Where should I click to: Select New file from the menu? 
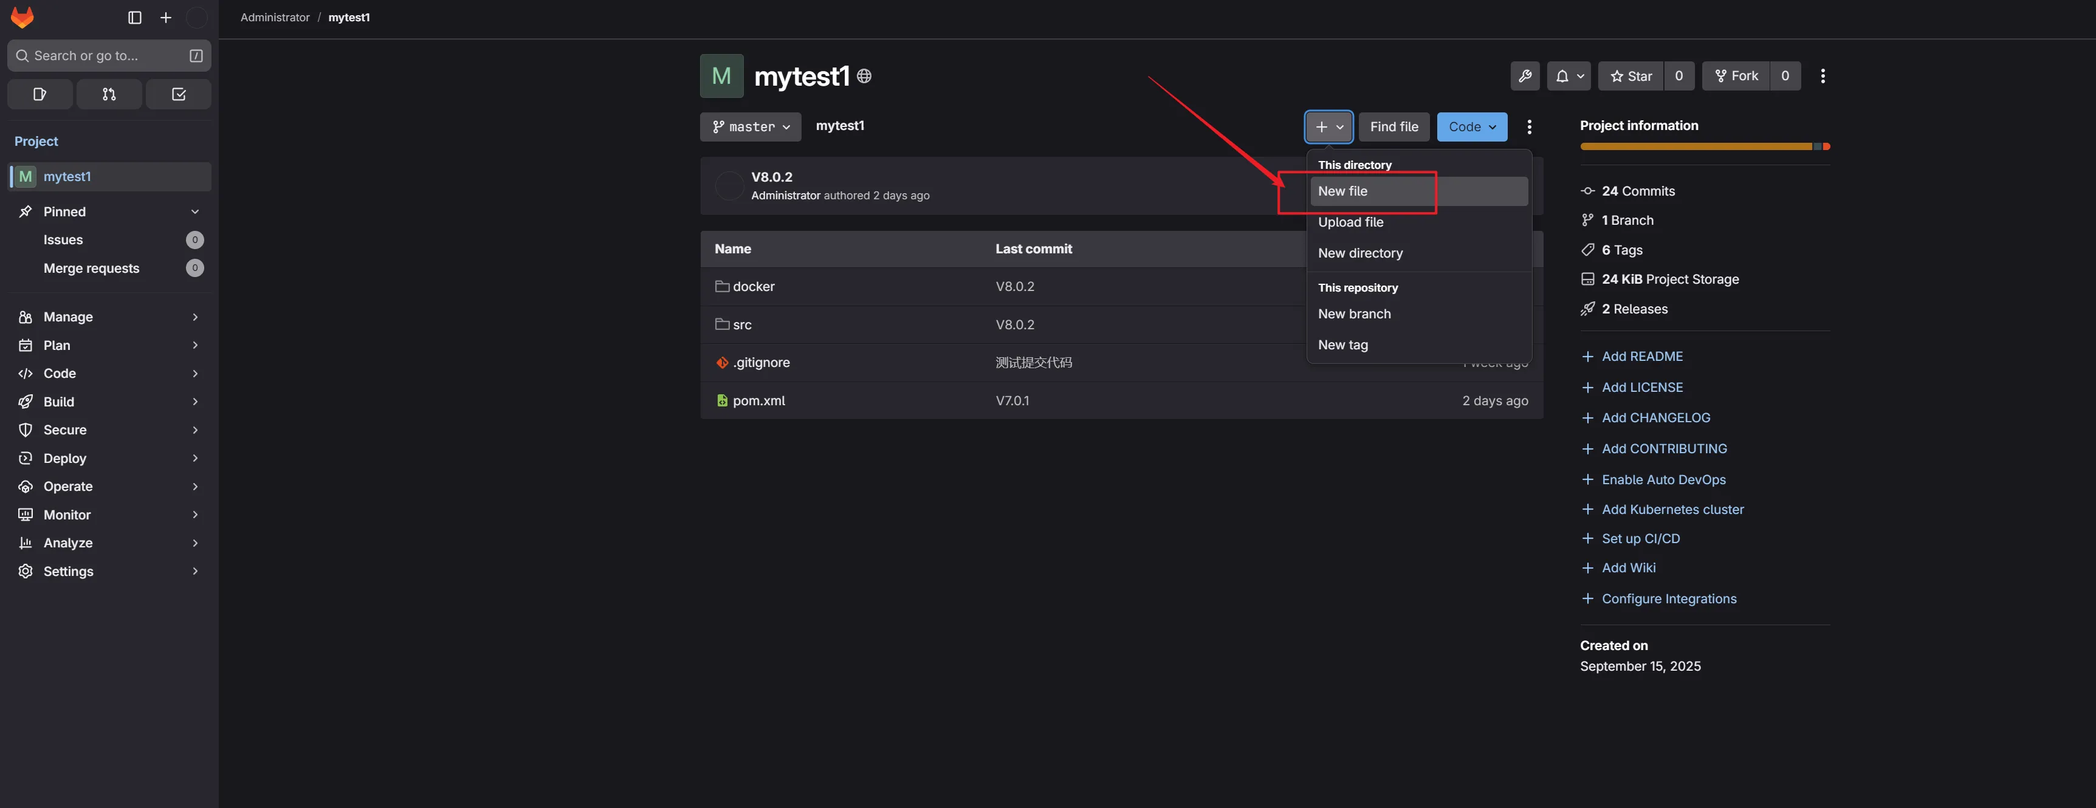tap(1342, 191)
